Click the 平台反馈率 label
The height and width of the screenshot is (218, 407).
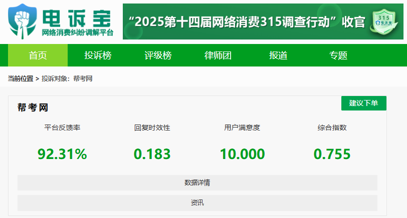pos(62,127)
